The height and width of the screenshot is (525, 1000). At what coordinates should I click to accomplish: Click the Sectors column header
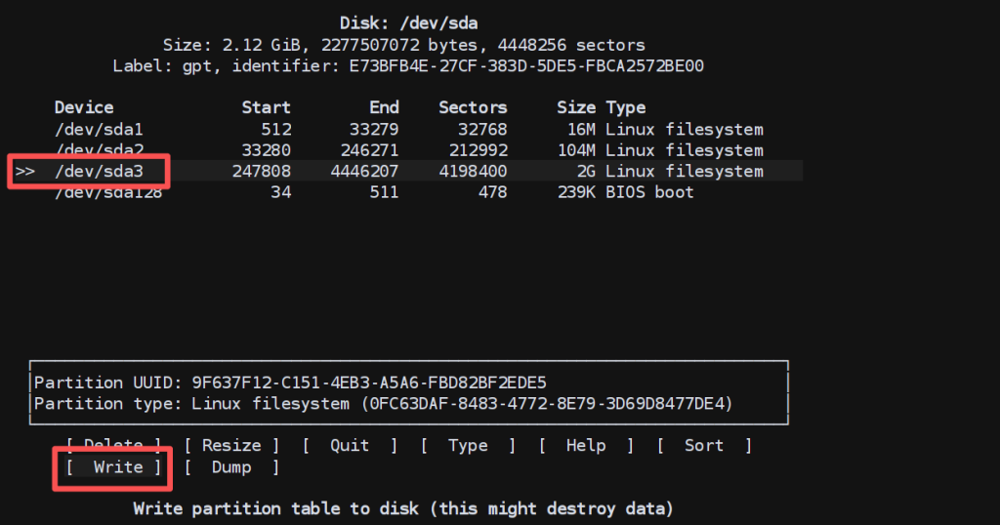tap(473, 107)
